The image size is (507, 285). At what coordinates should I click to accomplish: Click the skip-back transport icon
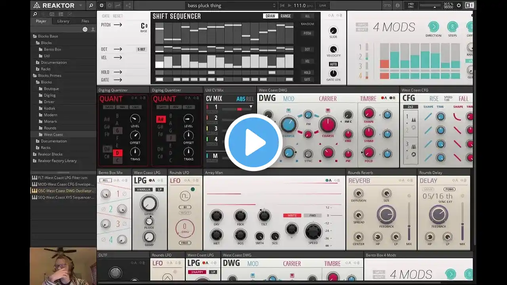(x=282, y=6)
